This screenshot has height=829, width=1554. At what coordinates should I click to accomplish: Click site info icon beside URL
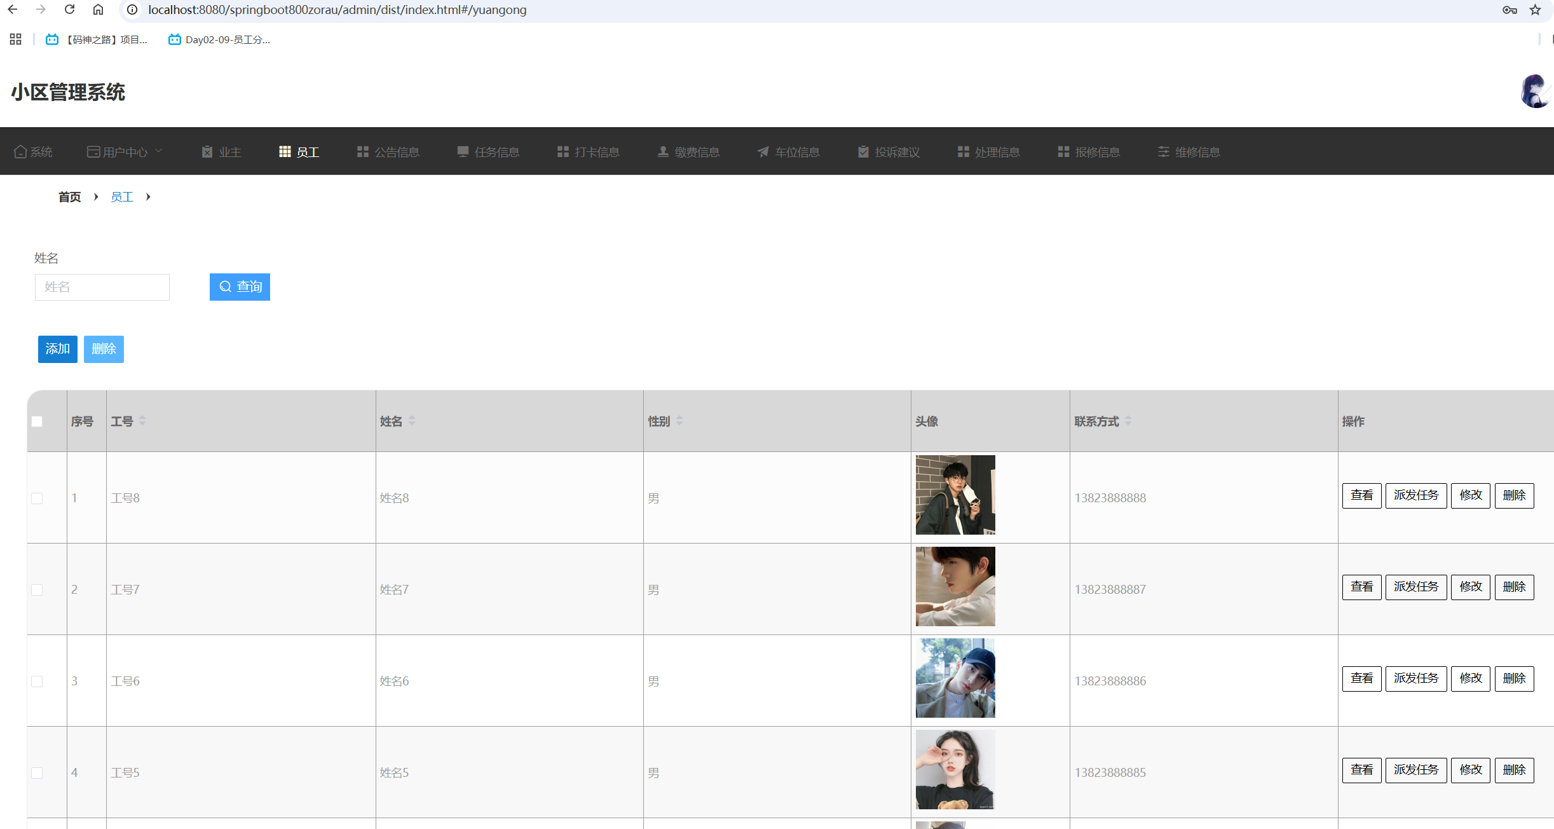click(132, 10)
